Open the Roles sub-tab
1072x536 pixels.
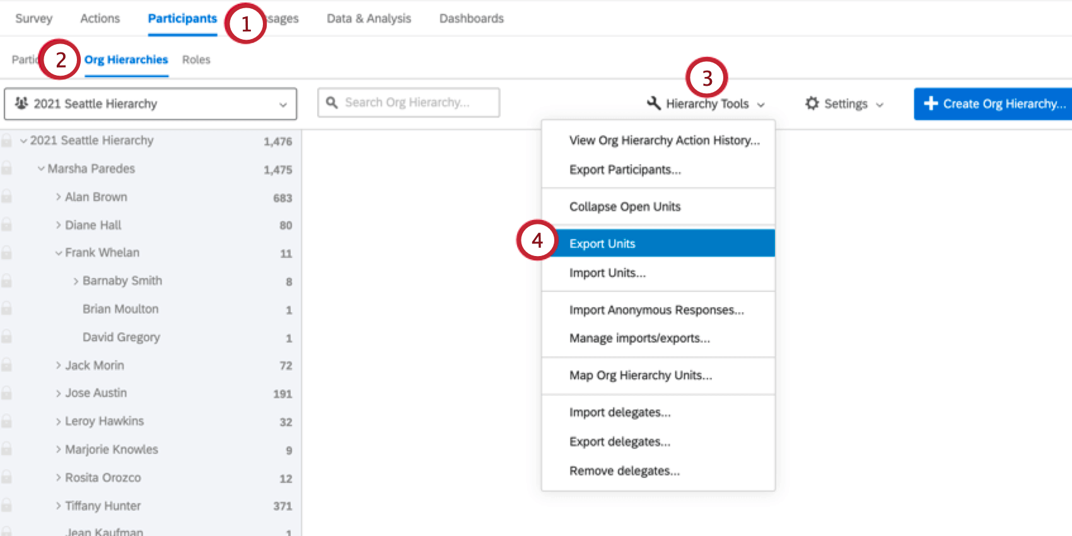point(196,60)
